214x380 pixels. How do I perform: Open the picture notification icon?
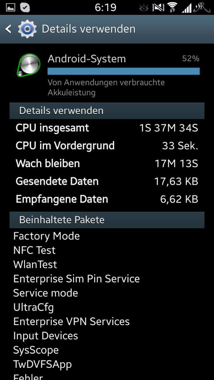(10, 7)
